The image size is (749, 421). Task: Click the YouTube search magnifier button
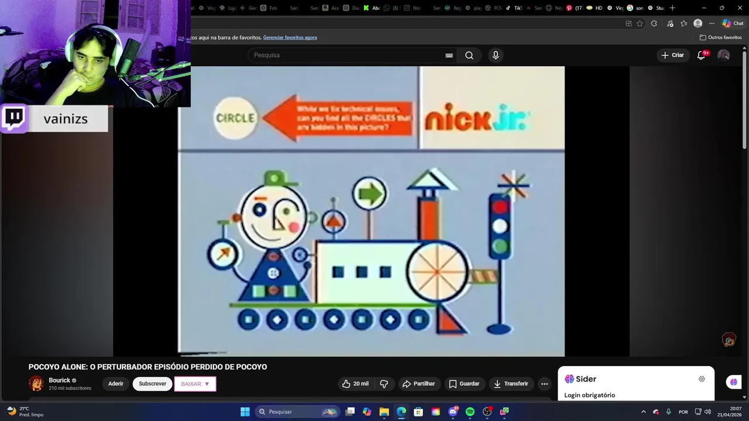469,55
